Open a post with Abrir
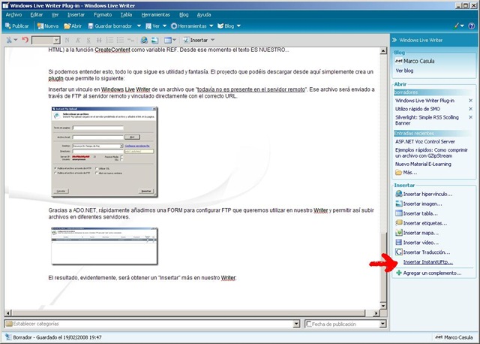The height and width of the screenshot is (344, 480). 73,26
